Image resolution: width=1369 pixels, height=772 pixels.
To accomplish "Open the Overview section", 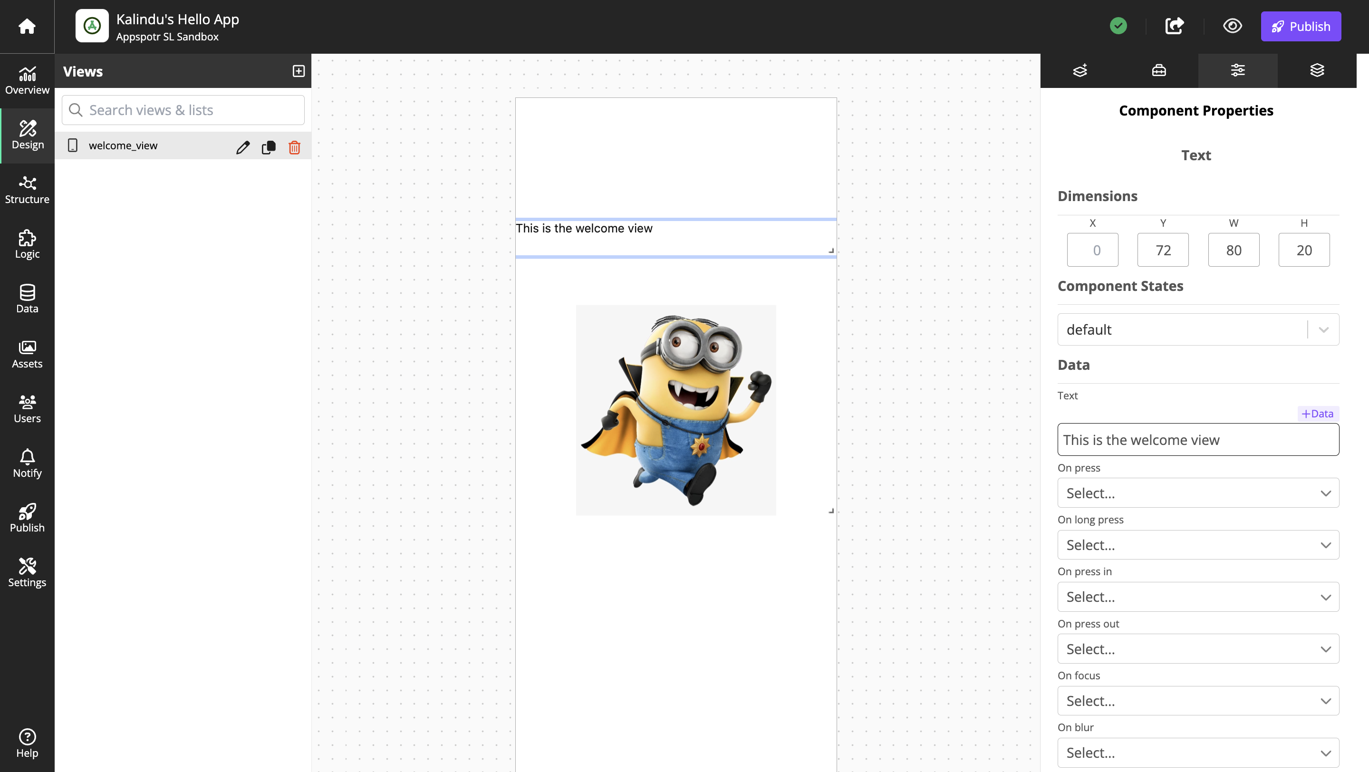I will pos(27,81).
